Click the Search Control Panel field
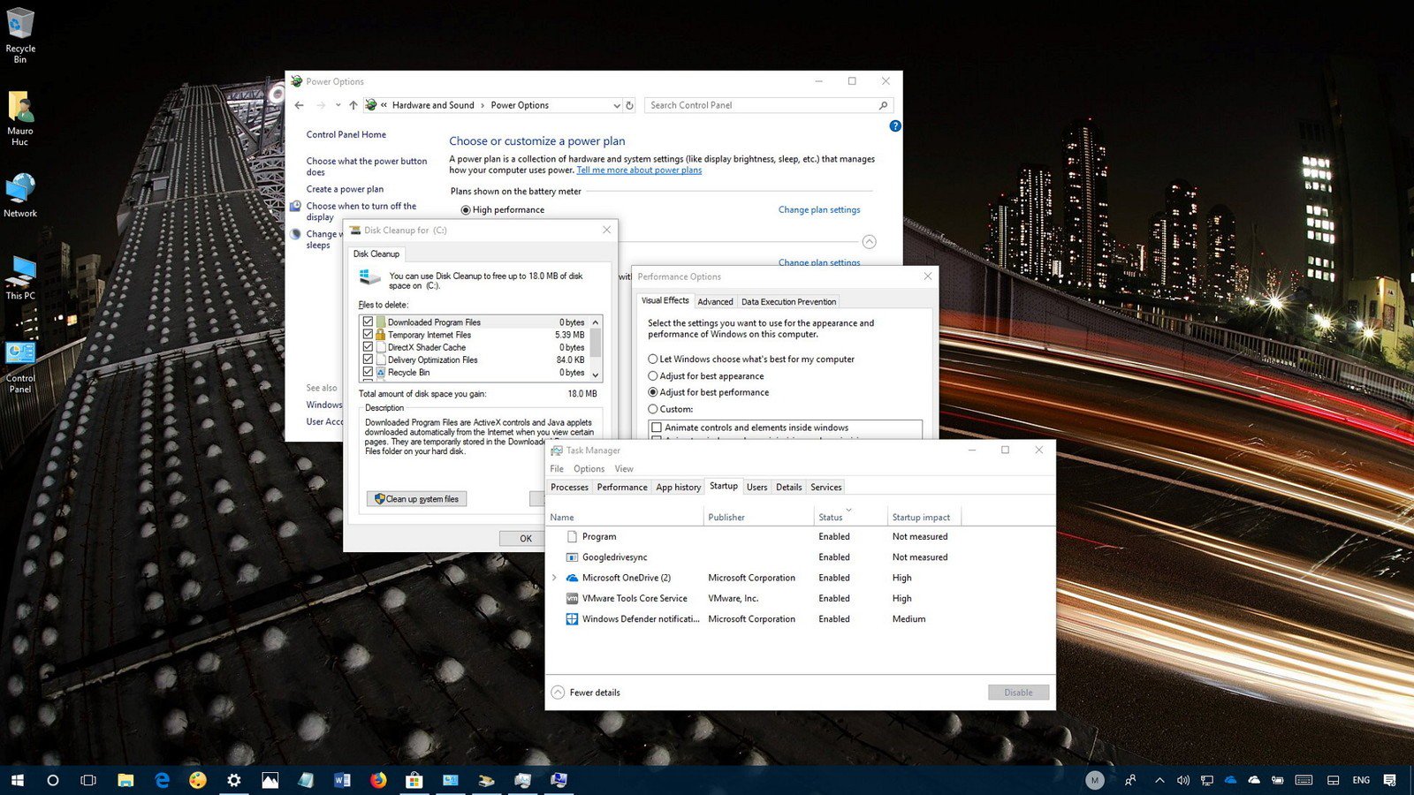1414x795 pixels. pos(760,105)
